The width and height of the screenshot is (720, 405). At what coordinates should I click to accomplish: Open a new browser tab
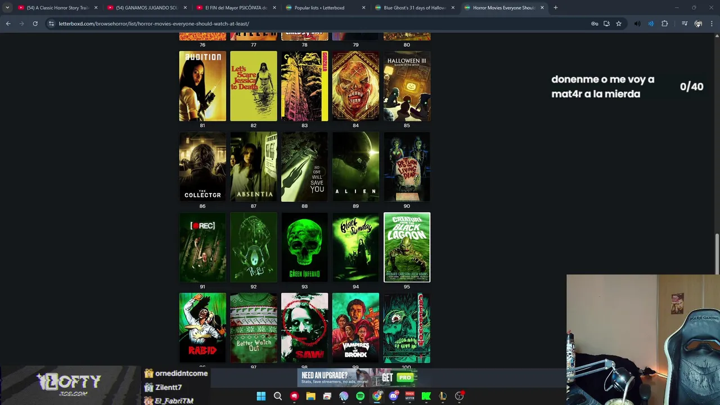[555, 8]
